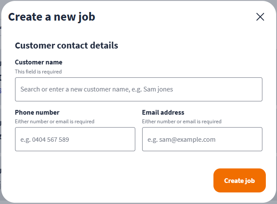Image resolution: width=277 pixels, height=204 pixels.
Task: Click the 'Customer contact details' heading
Action: (x=67, y=45)
